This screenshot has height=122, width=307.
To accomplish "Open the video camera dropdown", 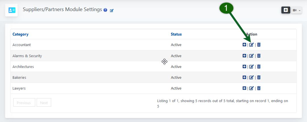I will click(296, 10).
